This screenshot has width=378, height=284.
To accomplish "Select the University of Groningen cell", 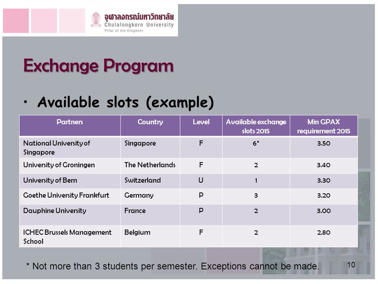I will 70,166.
